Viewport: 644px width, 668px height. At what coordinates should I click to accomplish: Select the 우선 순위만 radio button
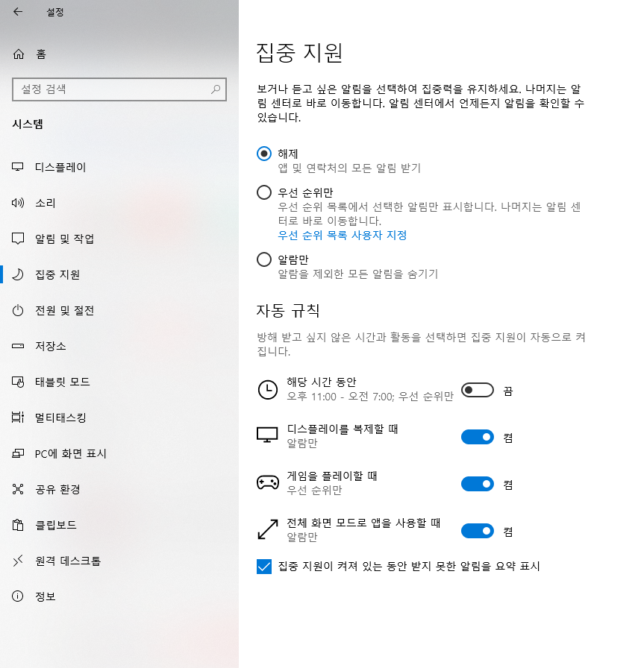tap(264, 192)
